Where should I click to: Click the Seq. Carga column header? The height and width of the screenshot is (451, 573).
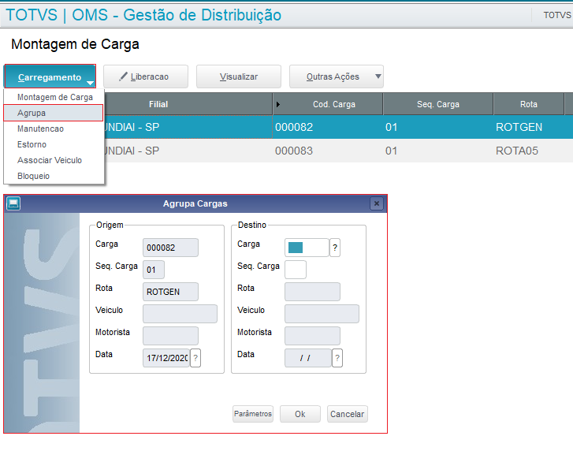coord(438,104)
